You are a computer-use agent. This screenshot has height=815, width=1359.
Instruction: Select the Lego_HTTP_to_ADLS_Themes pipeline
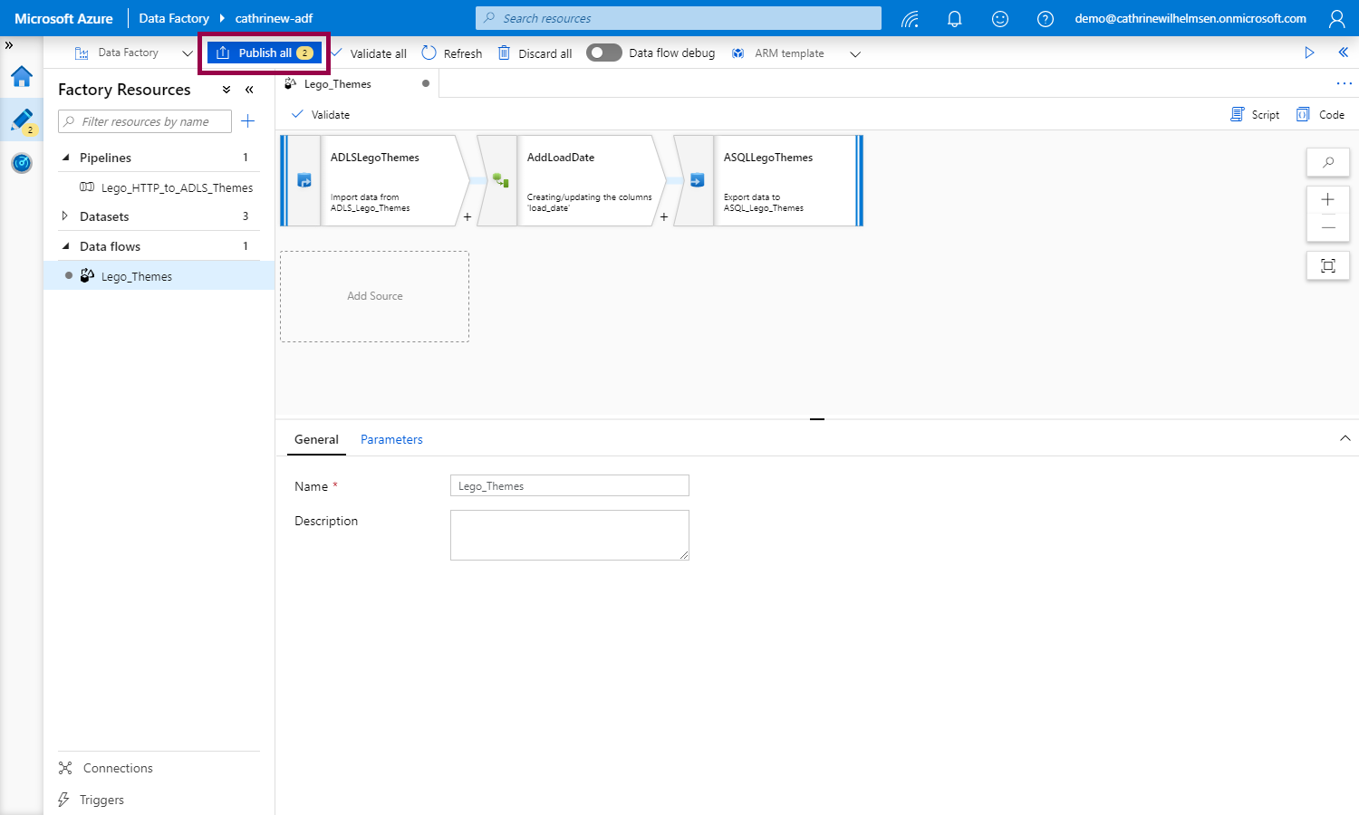177,187
